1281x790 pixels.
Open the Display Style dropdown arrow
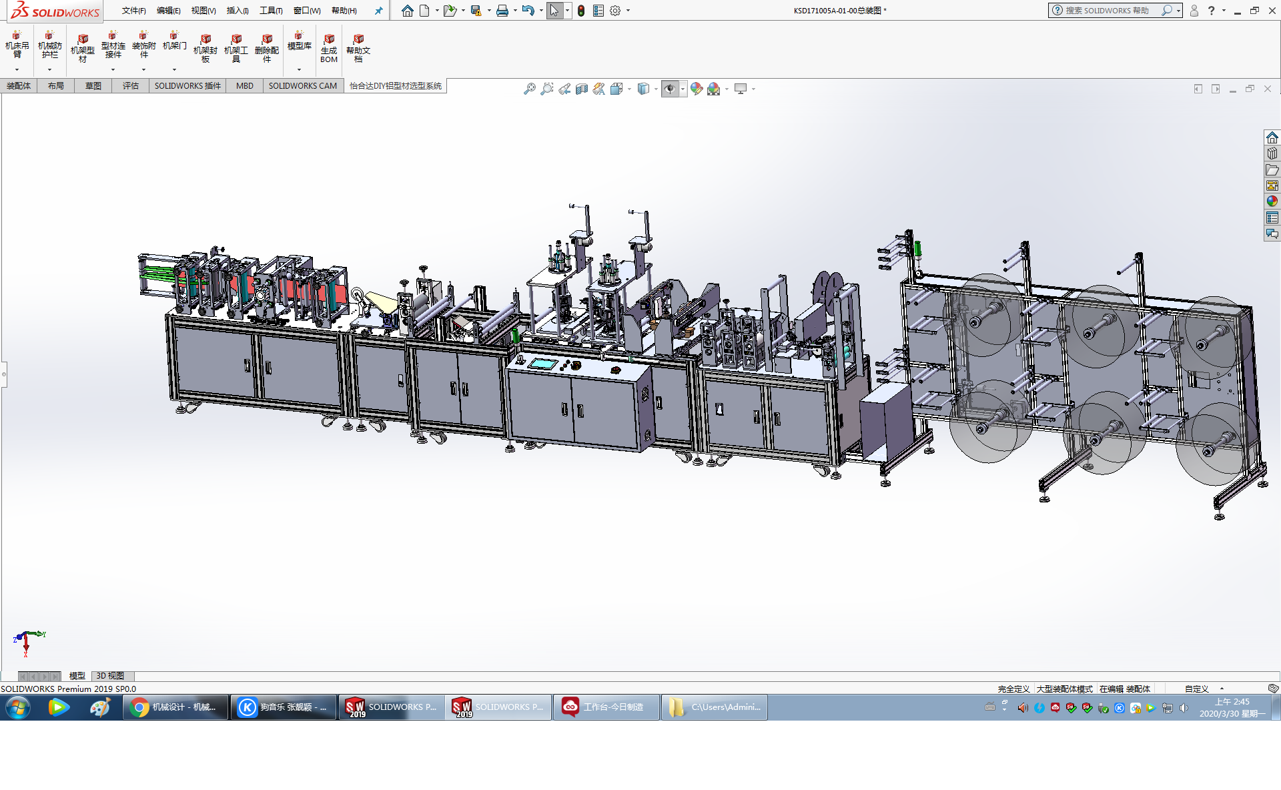pyautogui.click(x=656, y=89)
